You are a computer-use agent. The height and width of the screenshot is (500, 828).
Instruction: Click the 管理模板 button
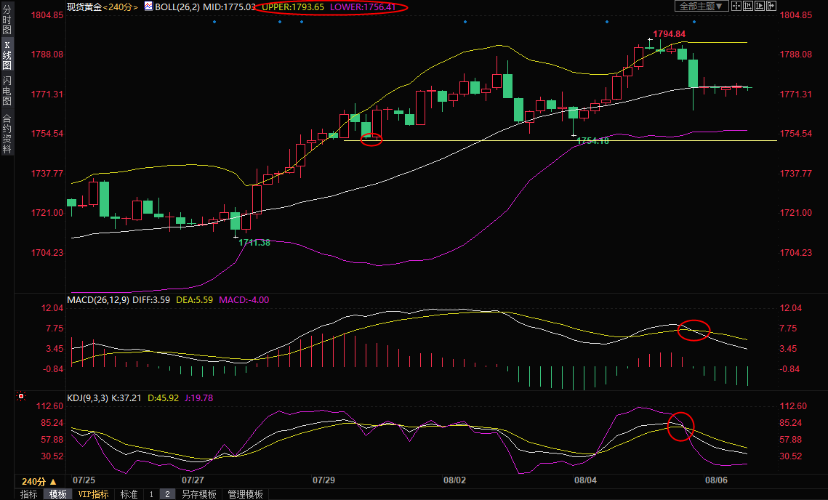(245, 494)
